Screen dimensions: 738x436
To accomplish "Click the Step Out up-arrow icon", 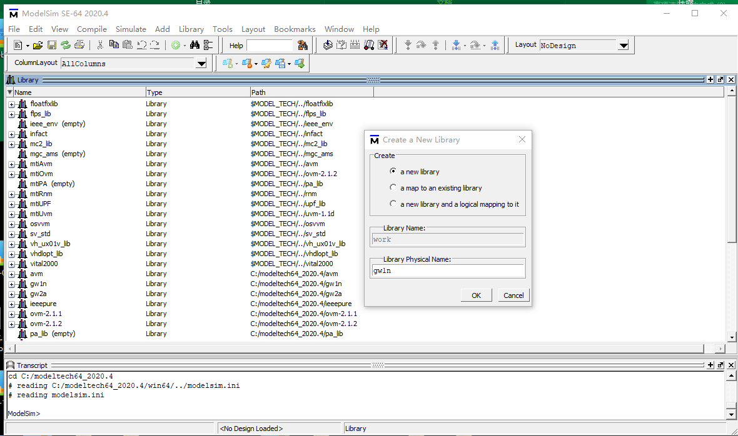I will [436, 45].
